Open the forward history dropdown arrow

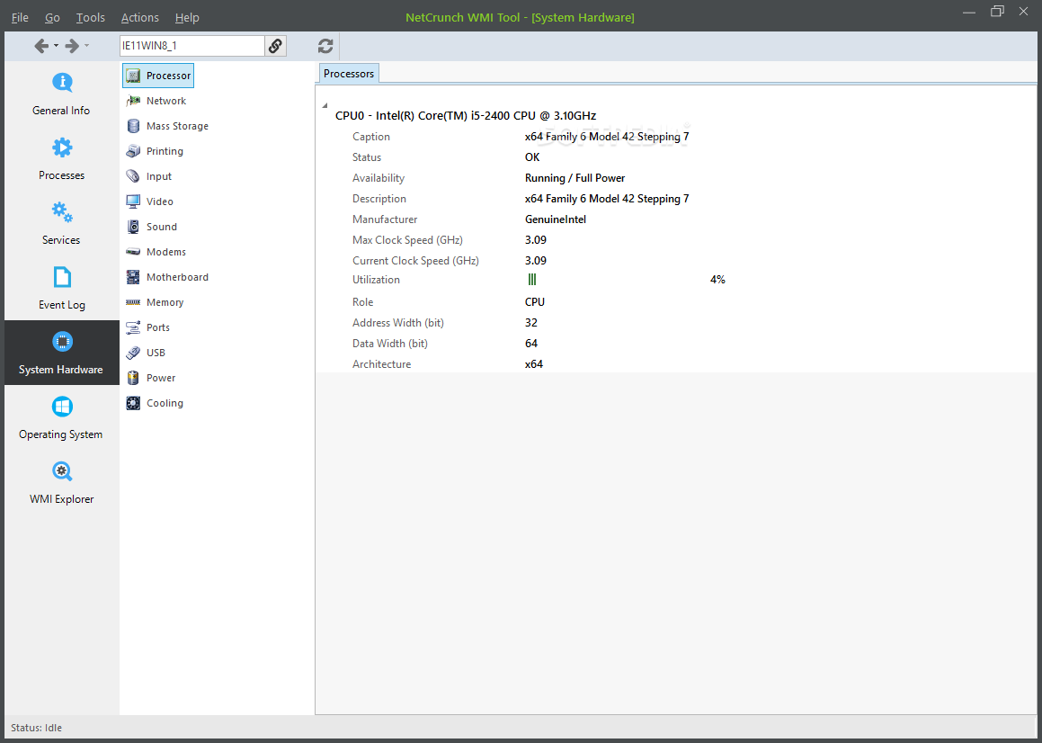point(86,46)
